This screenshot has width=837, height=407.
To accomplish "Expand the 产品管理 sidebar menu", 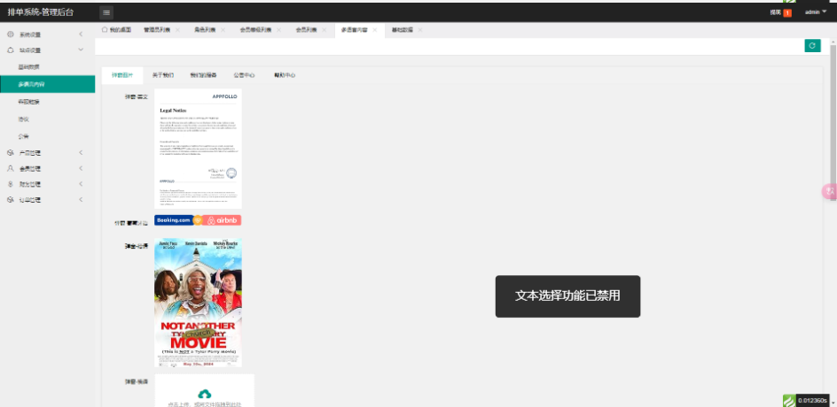I will [81, 153].
